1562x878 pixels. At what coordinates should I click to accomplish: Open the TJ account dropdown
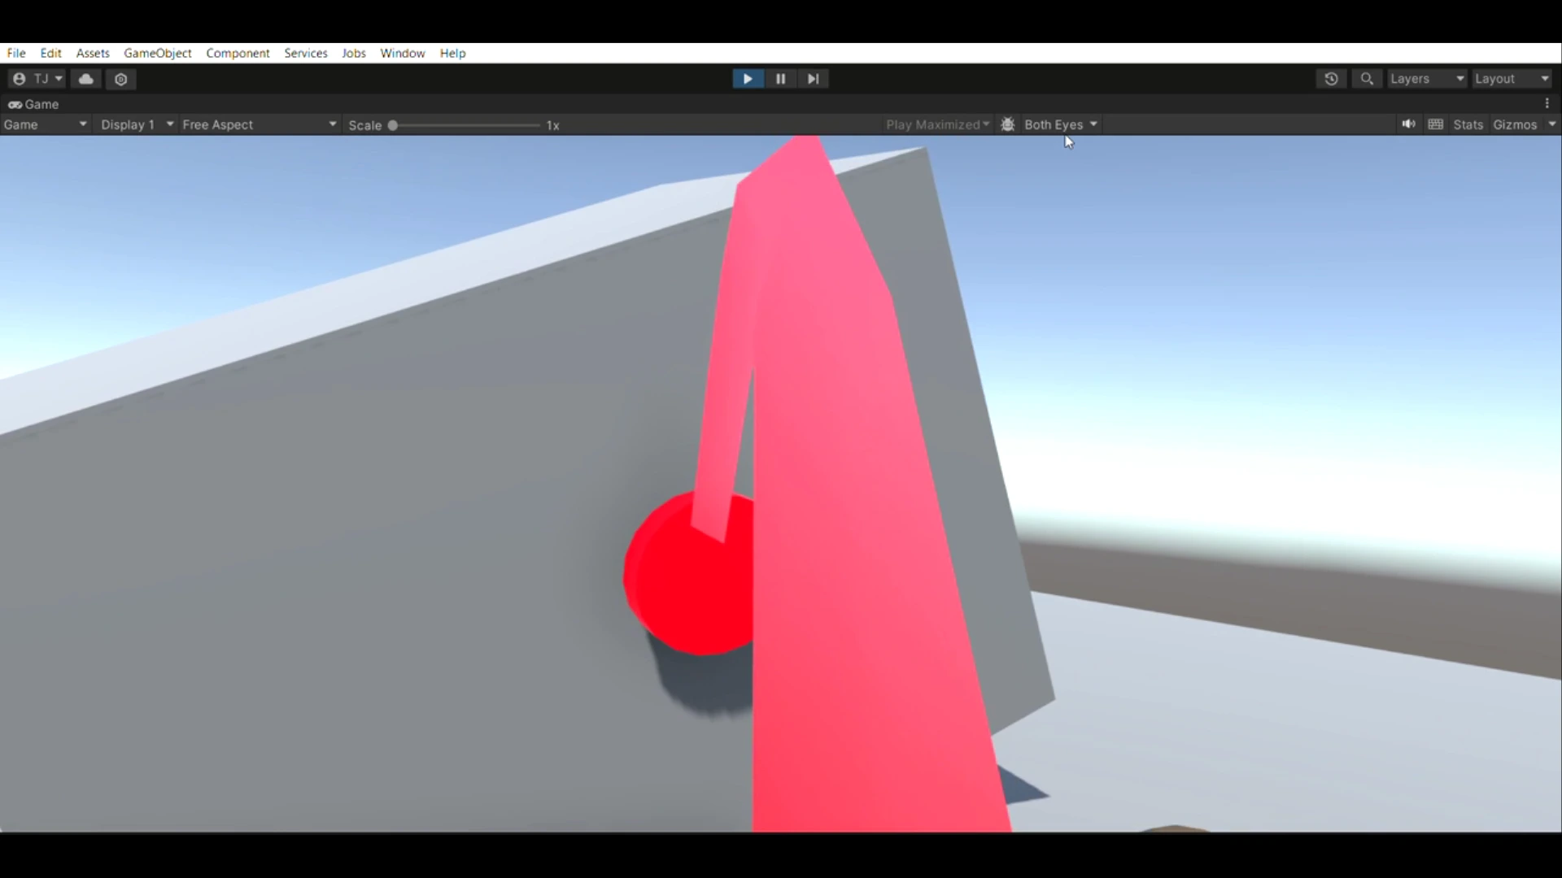(x=38, y=79)
